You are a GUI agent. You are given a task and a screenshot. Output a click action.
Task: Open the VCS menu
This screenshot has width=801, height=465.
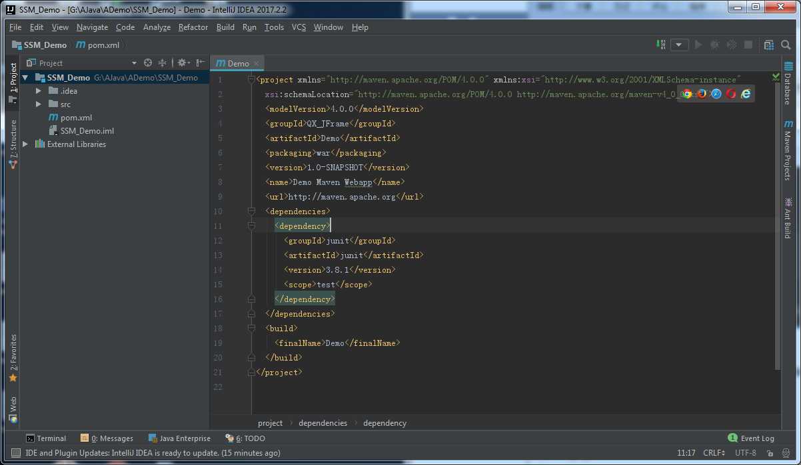(299, 27)
